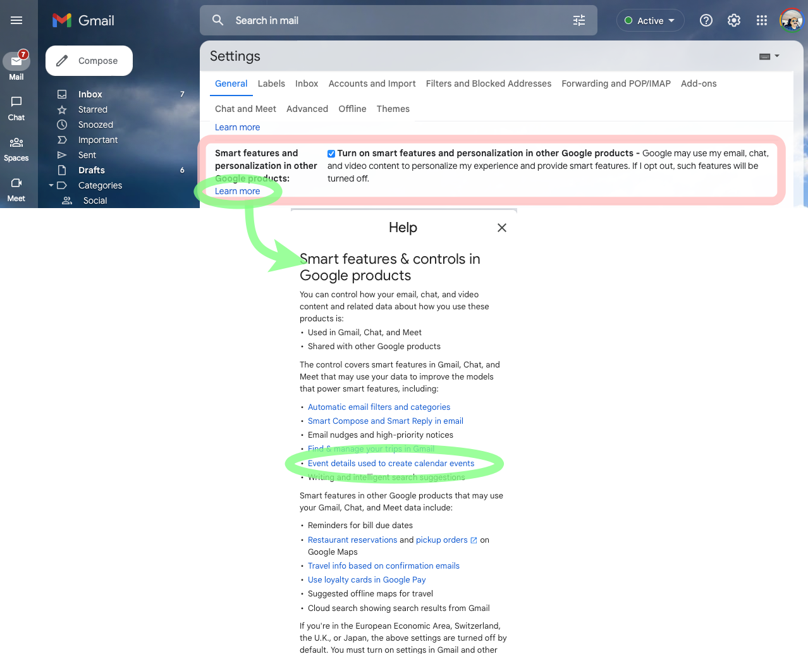Click the Sent arrow icon
Screen dimensions: 808x654
62,155
